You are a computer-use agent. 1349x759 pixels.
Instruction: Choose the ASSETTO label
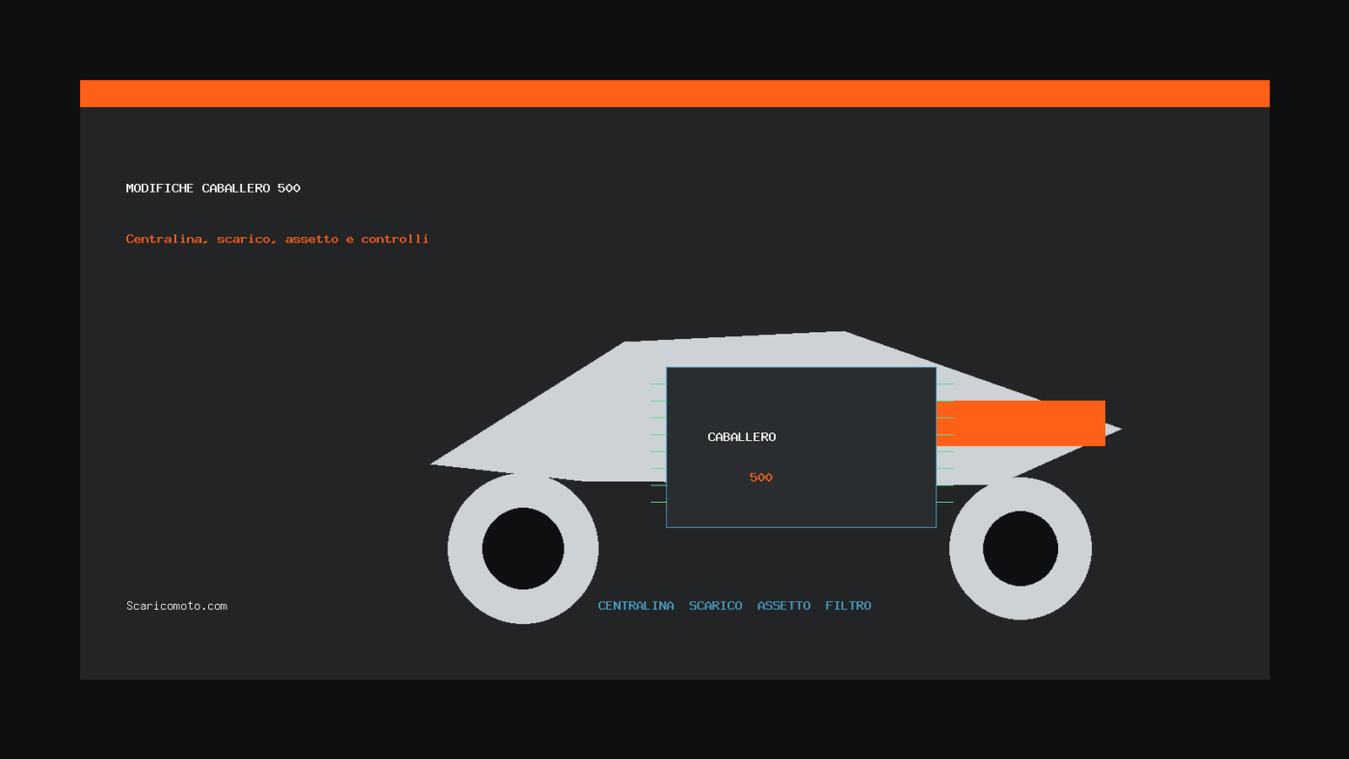783,606
